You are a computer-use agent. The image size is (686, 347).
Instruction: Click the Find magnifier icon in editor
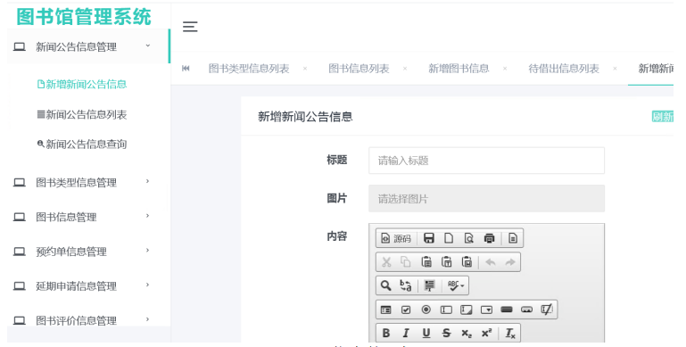pos(385,285)
